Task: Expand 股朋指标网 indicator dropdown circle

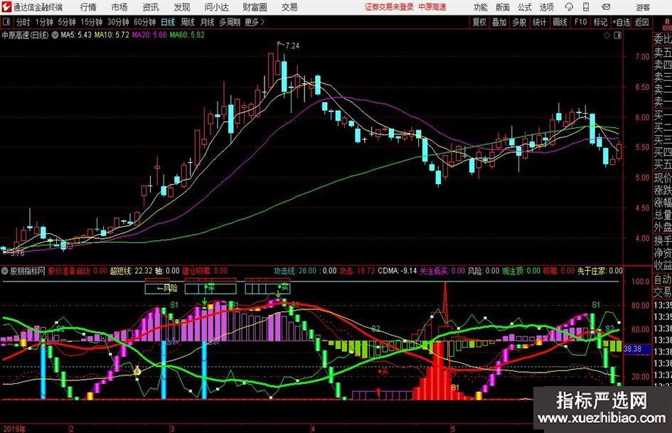Action: (x=5, y=271)
